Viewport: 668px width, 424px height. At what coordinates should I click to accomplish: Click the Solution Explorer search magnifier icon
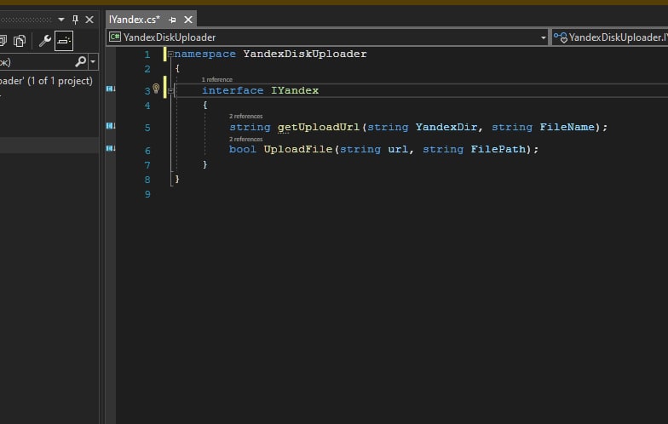[x=80, y=61]
